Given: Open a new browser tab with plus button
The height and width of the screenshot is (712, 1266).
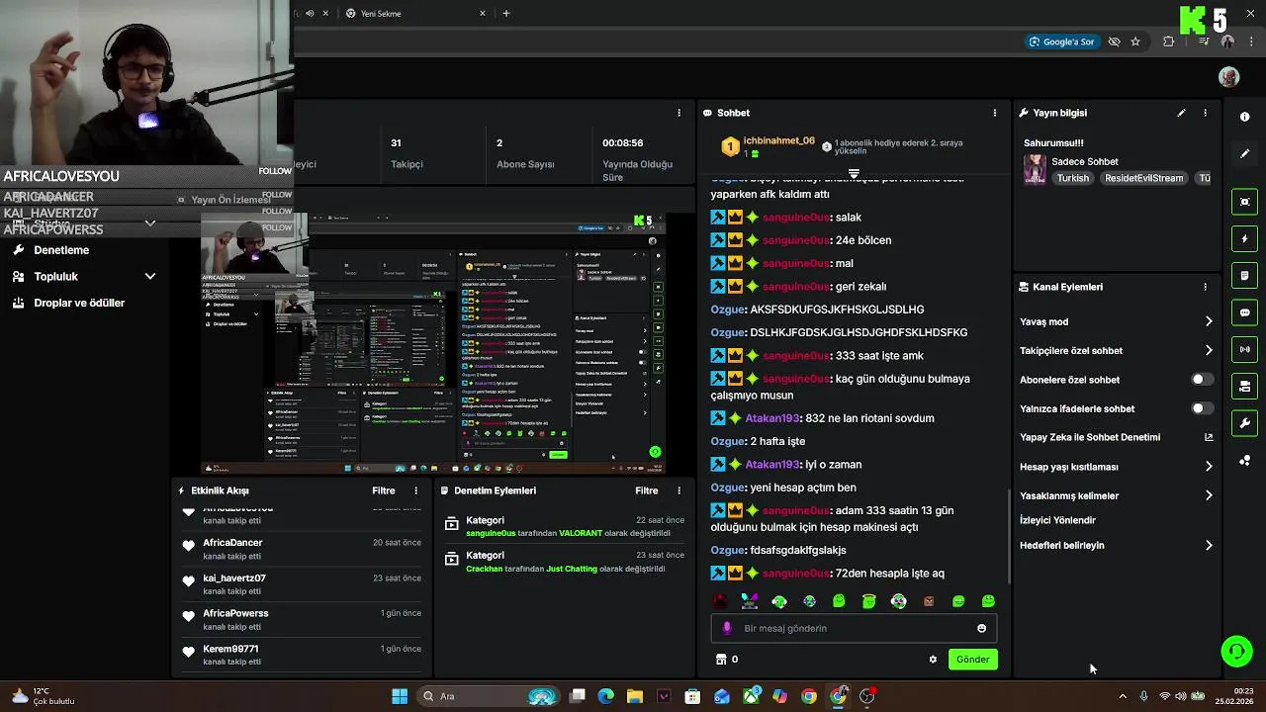Looking at the screenshot, I should click(x=506, y=14).
